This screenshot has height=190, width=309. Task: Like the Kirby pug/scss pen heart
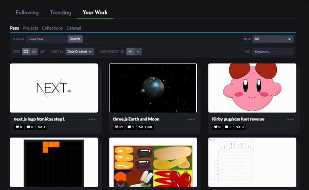(x=217, y=127)
